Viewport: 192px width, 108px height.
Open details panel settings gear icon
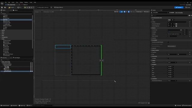click(191, 15)
